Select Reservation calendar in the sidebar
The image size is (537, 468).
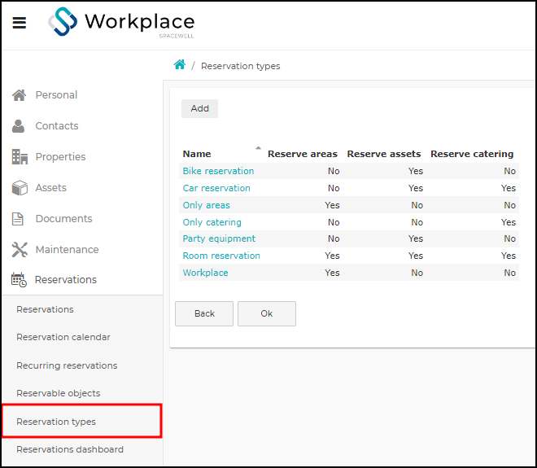tap(63, 337)
